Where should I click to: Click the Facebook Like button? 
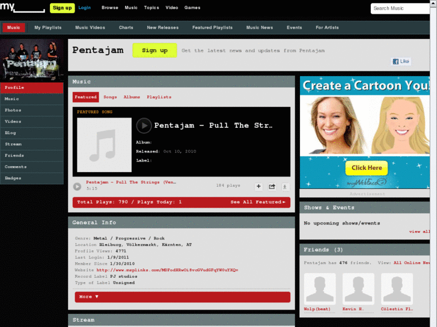tap(401, 61)
